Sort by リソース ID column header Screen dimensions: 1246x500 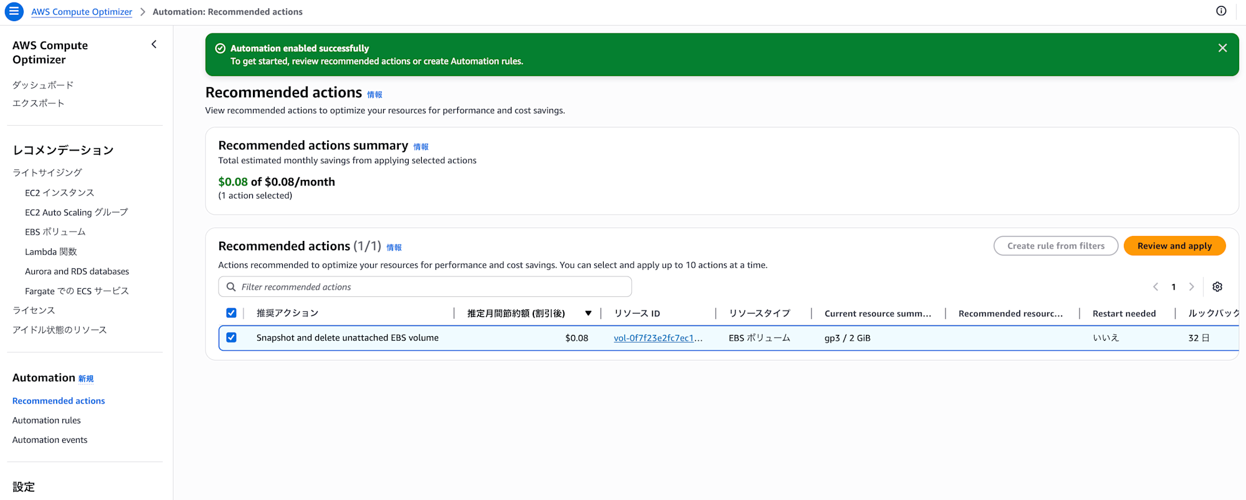pos(637,313)
